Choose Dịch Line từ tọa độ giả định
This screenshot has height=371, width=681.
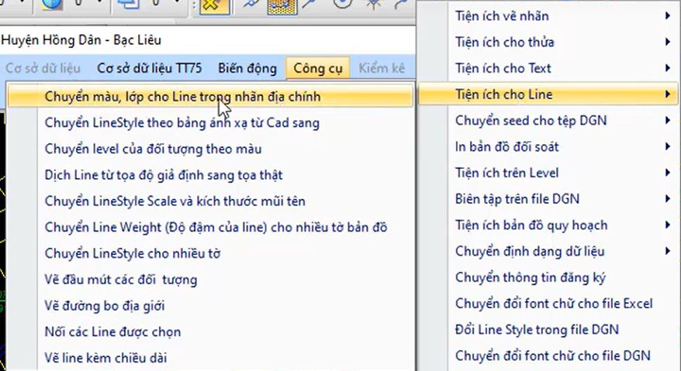tap(210, 175)
